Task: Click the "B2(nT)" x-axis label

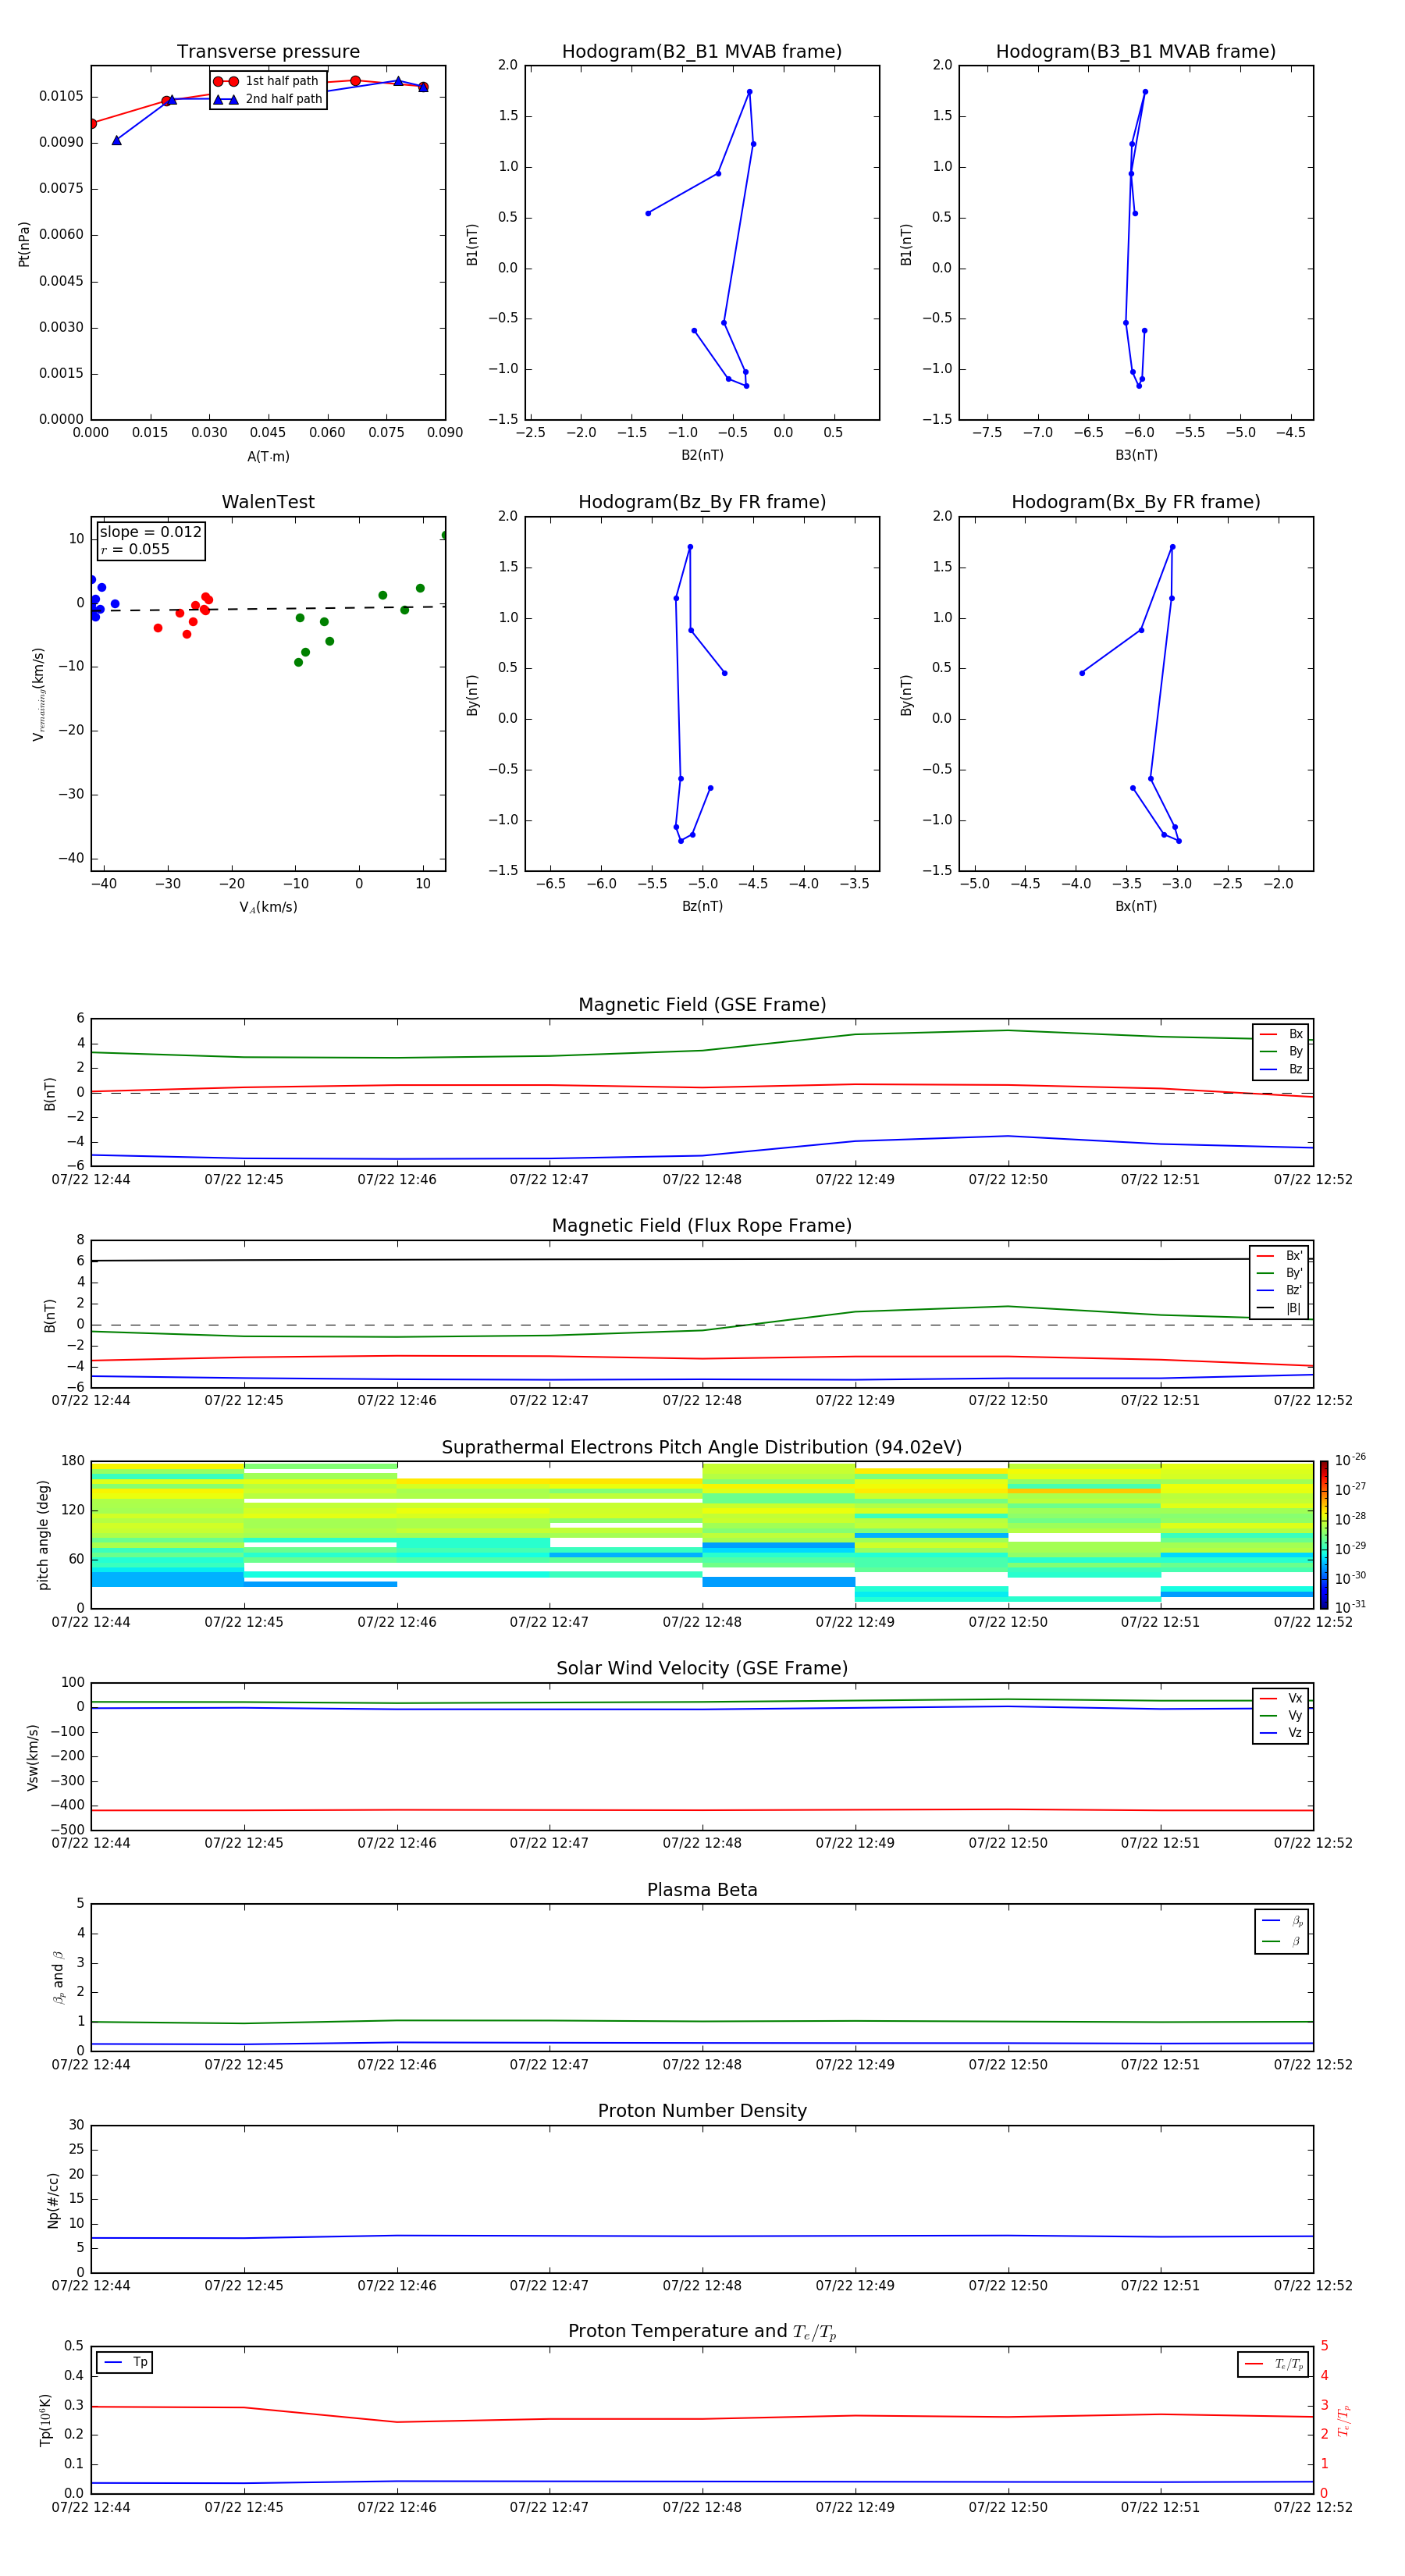Action: click(x=702, y=455)
